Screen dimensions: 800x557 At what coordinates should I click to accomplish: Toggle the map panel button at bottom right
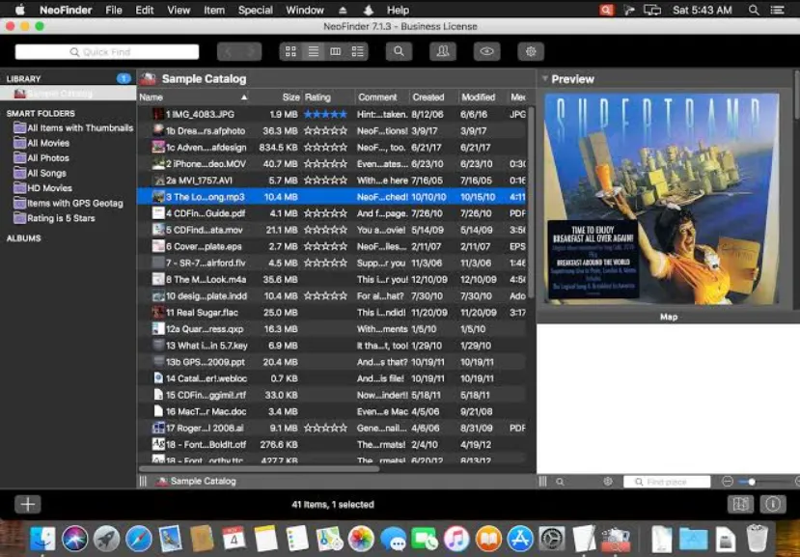(740, 505)
